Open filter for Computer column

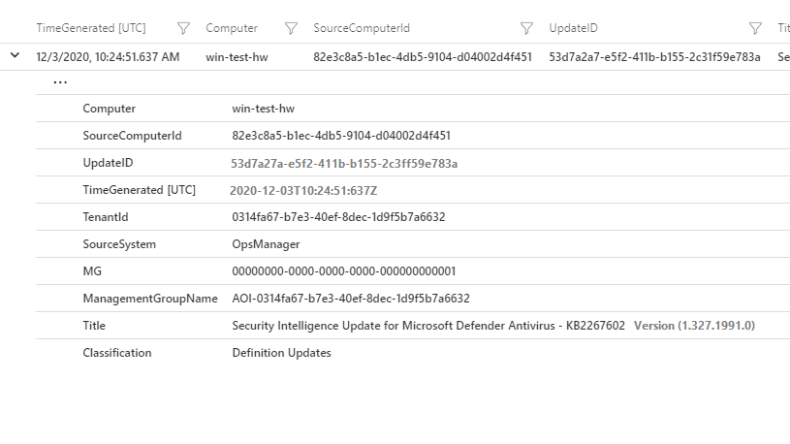pos(290,29)
